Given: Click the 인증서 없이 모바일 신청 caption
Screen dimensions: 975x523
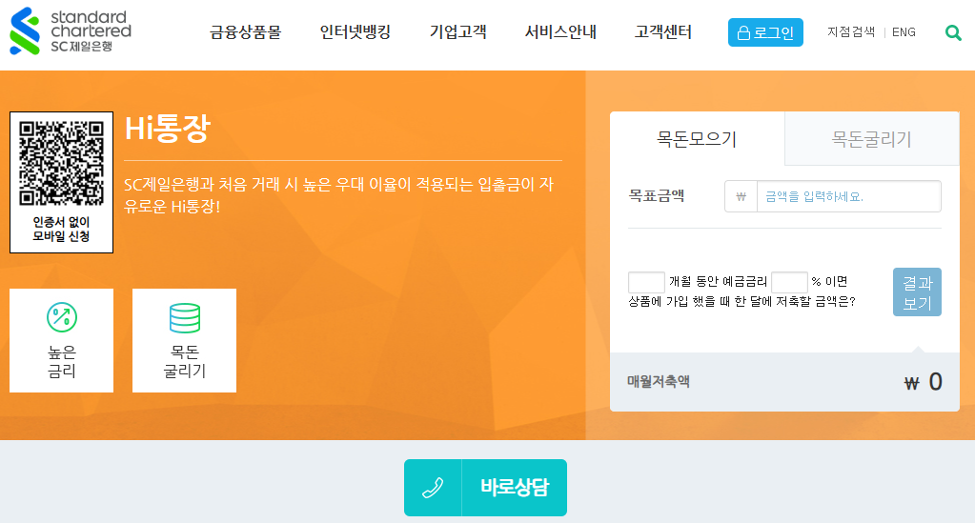Looking at the screenshot, I should click(61, 230).
